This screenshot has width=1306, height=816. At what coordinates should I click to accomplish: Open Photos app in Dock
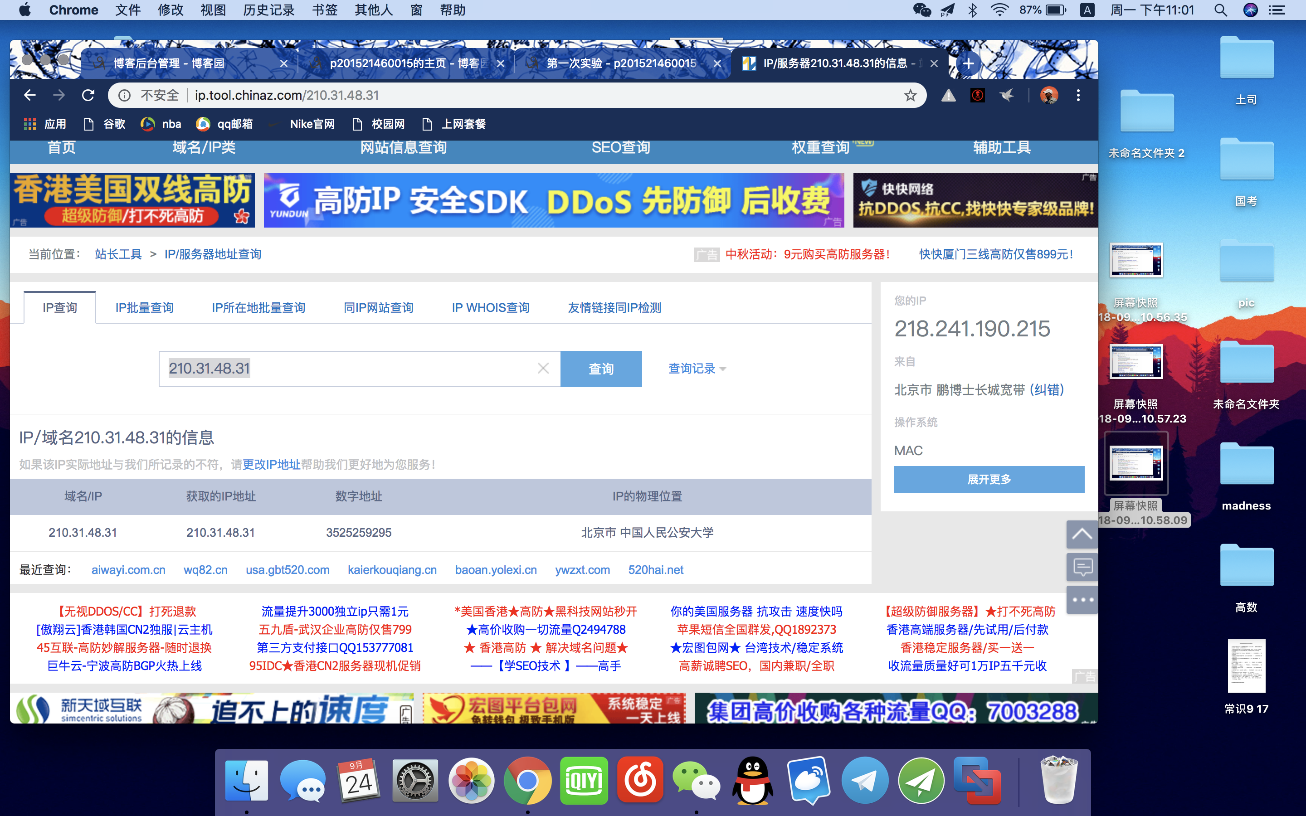pos(472,781)
